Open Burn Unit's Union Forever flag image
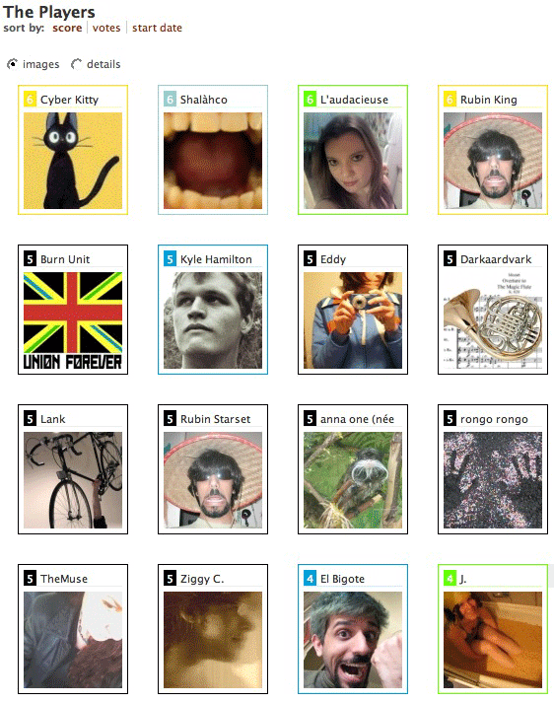The height and width of the screenshot is (703, 554). (x=73, y=320)
